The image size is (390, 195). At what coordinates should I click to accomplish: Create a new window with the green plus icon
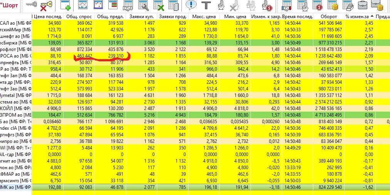tap(66, 5)
